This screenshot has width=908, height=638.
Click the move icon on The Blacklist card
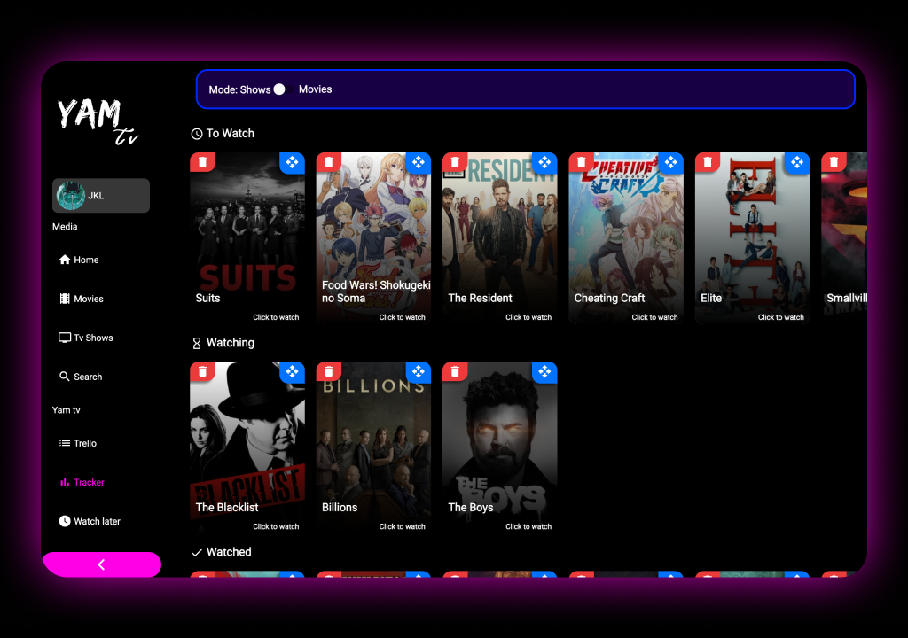(292, 371)
